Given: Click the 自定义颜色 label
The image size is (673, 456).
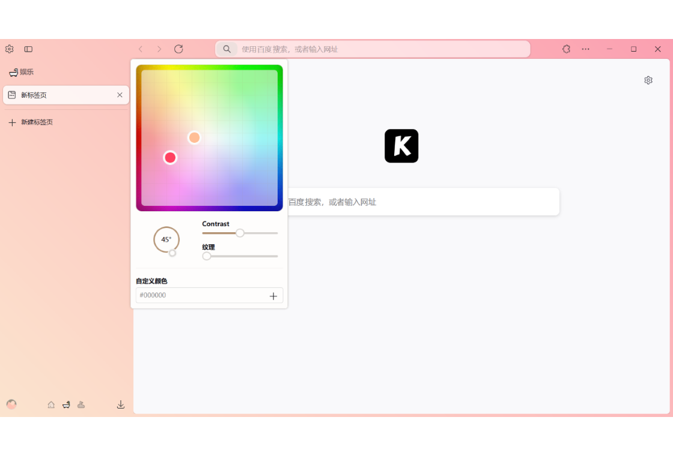Looking at the screenshot, I should [x=151, y=281].
